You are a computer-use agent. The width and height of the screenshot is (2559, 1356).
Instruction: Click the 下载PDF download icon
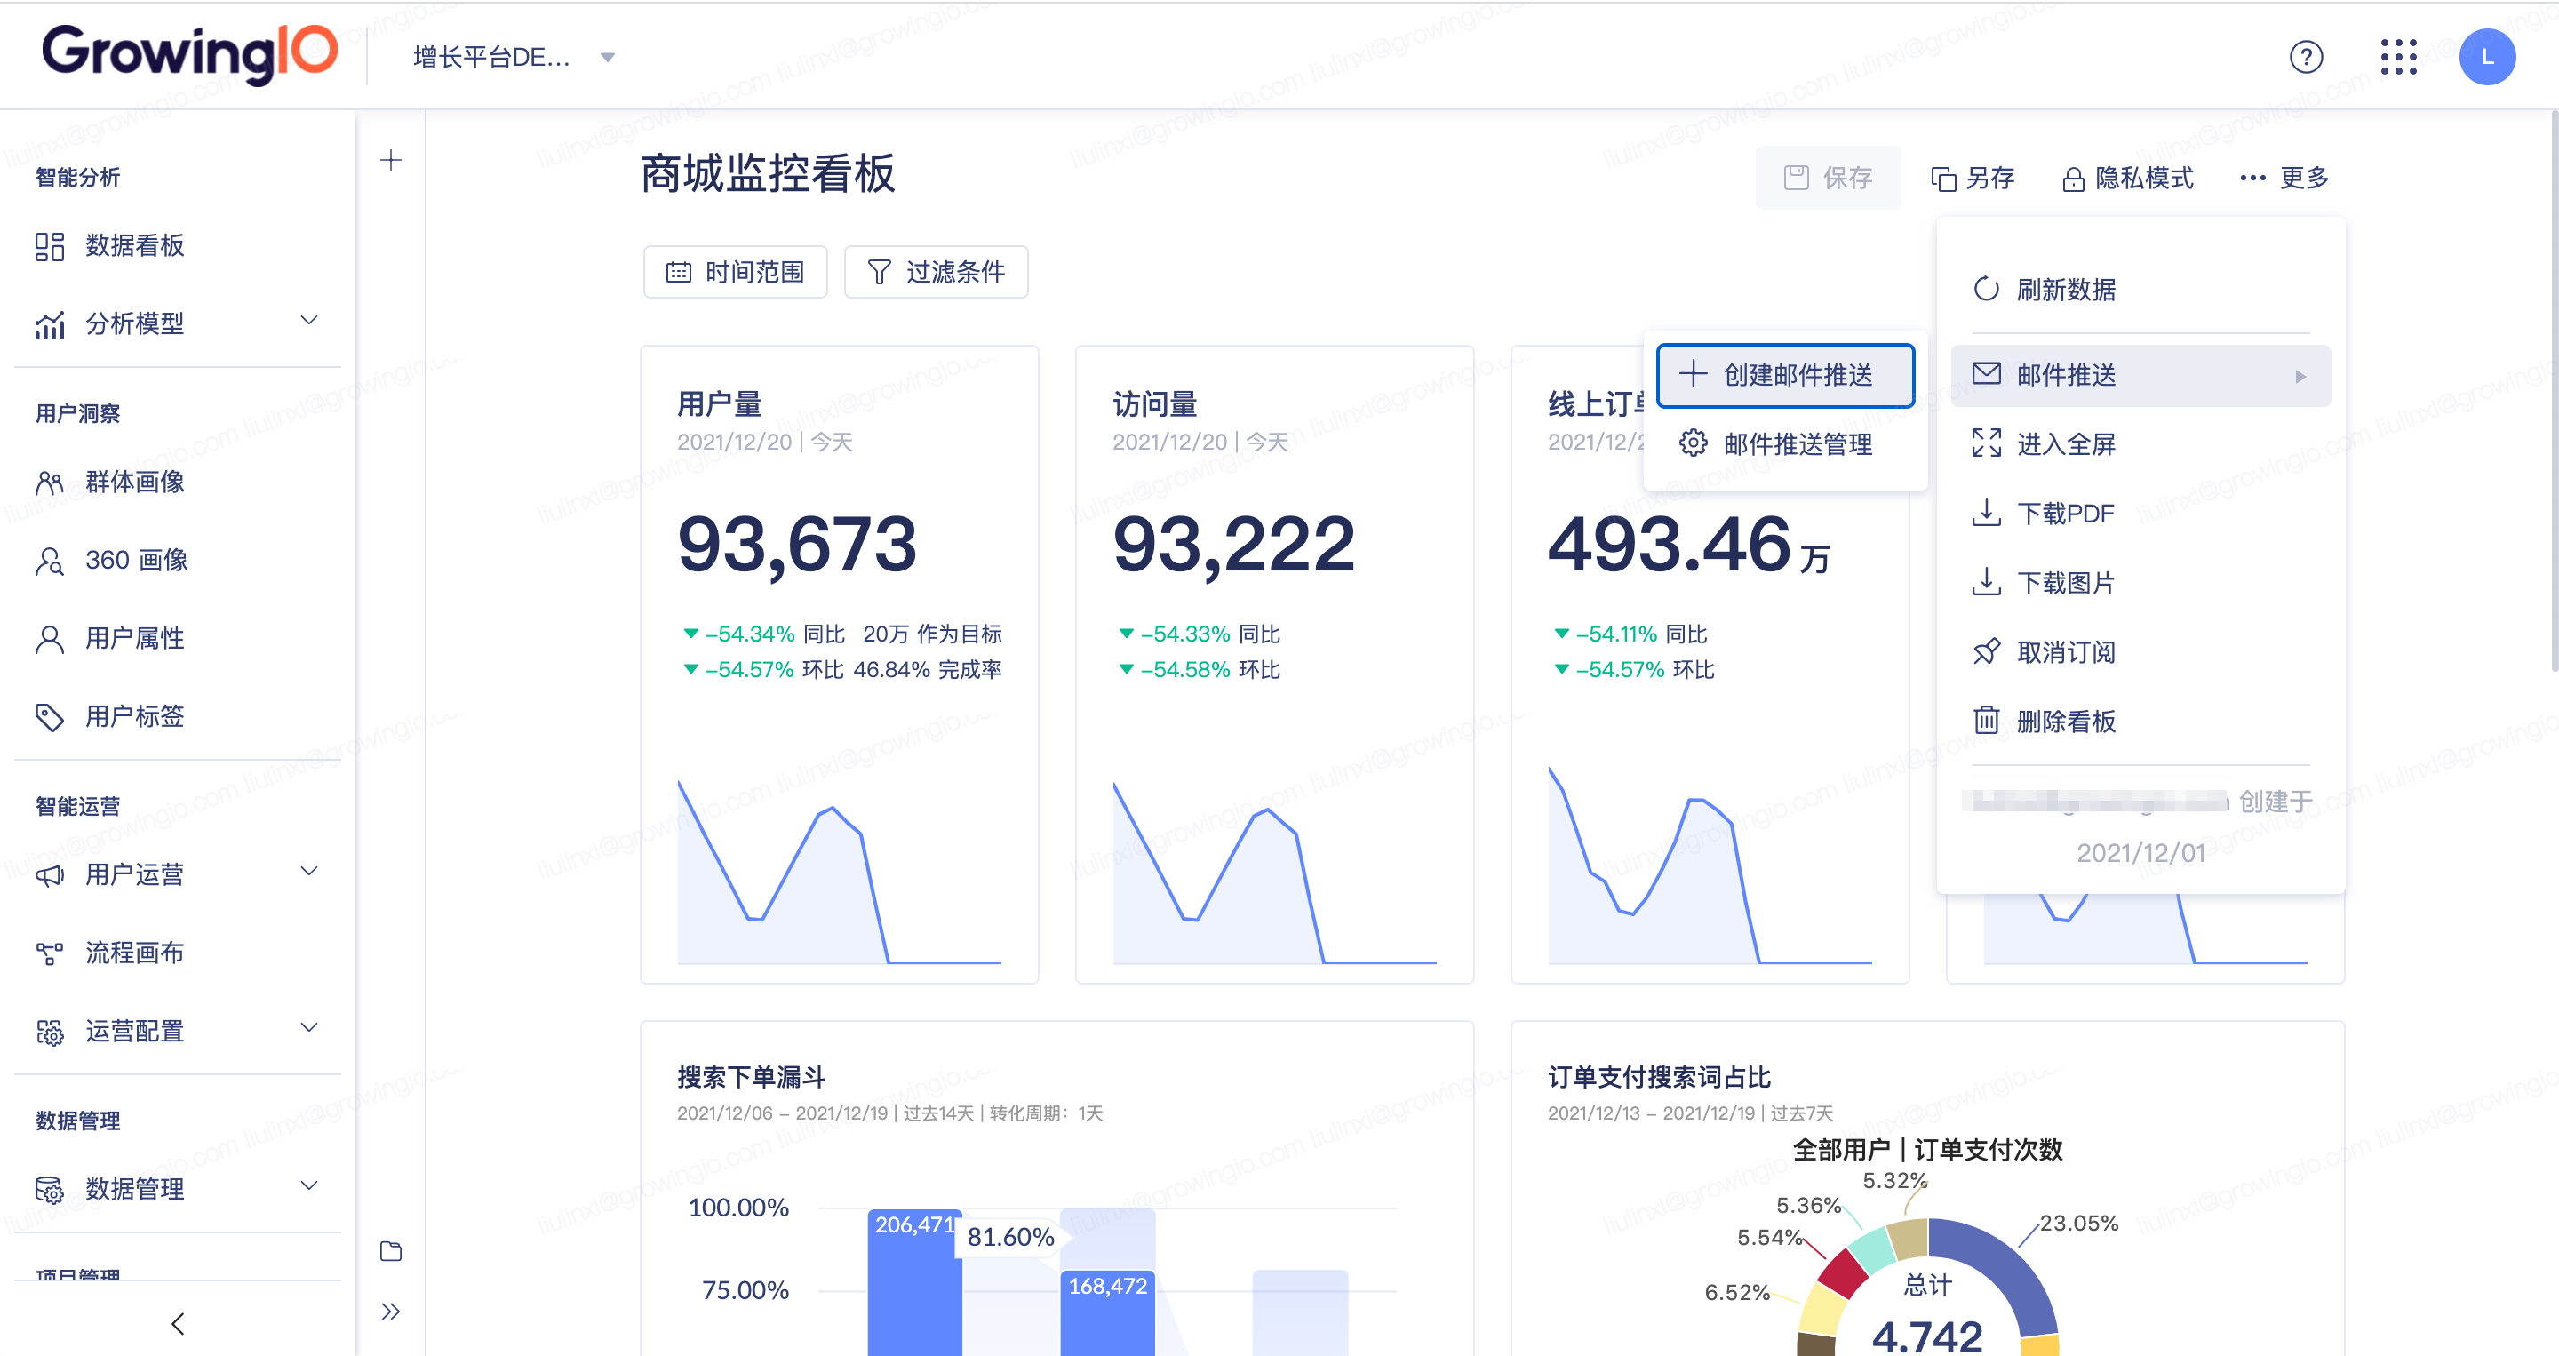click(x=1986, y=513)
